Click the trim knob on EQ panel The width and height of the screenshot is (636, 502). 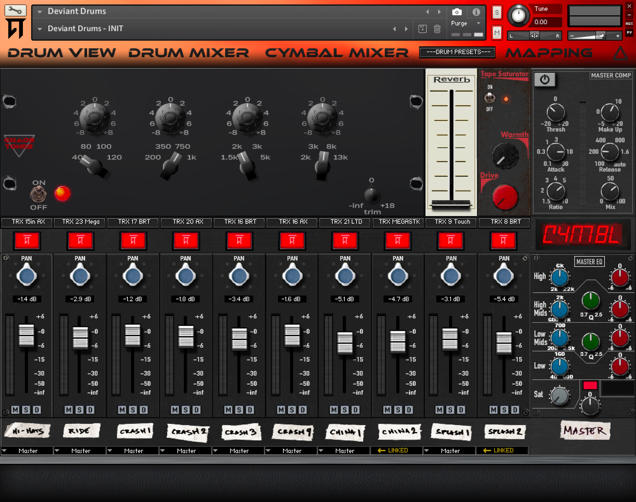371,195
